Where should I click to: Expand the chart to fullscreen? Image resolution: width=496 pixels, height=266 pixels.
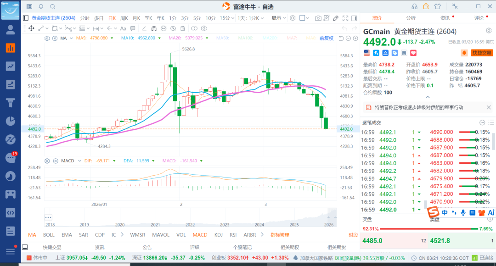(x=345, y=18)
